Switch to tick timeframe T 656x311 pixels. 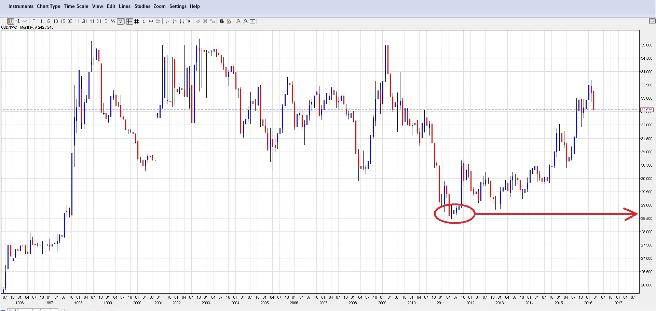click(34, 21)
